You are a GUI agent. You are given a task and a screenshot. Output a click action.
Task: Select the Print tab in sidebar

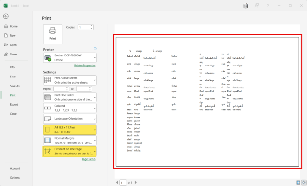tap(12, 95)
